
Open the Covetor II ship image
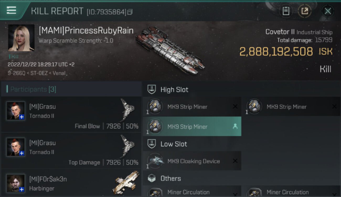pyautogui.click(x=170, y=50)
